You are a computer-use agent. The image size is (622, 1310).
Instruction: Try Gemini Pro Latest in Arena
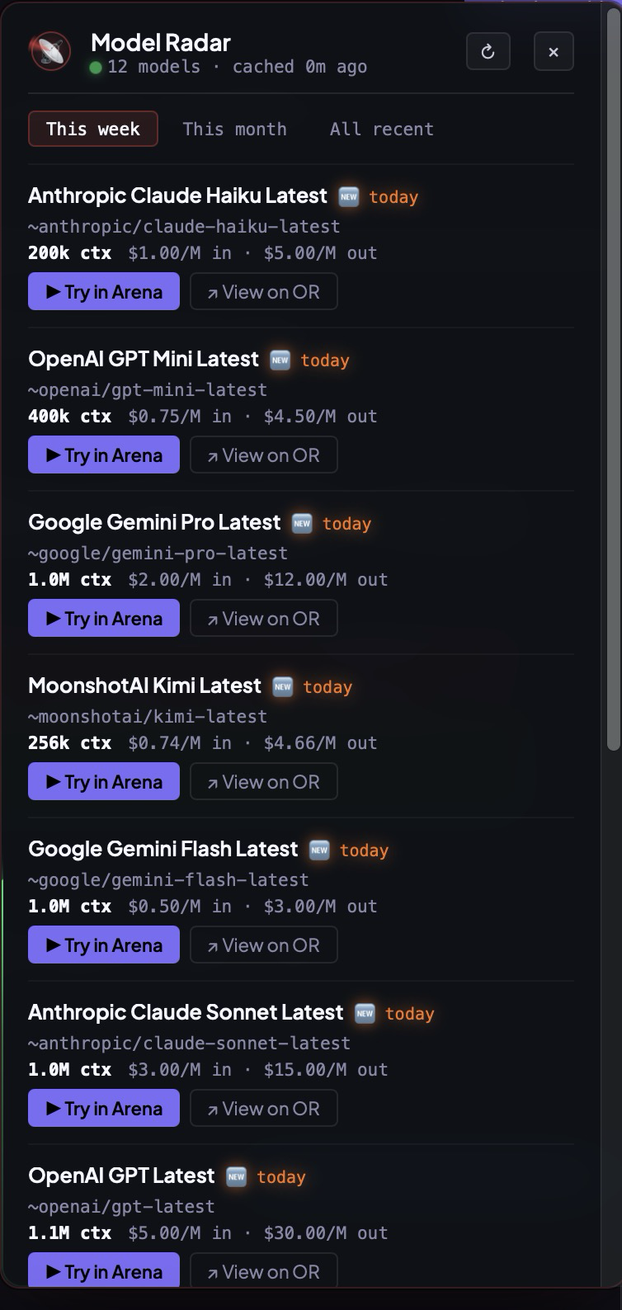103,618
